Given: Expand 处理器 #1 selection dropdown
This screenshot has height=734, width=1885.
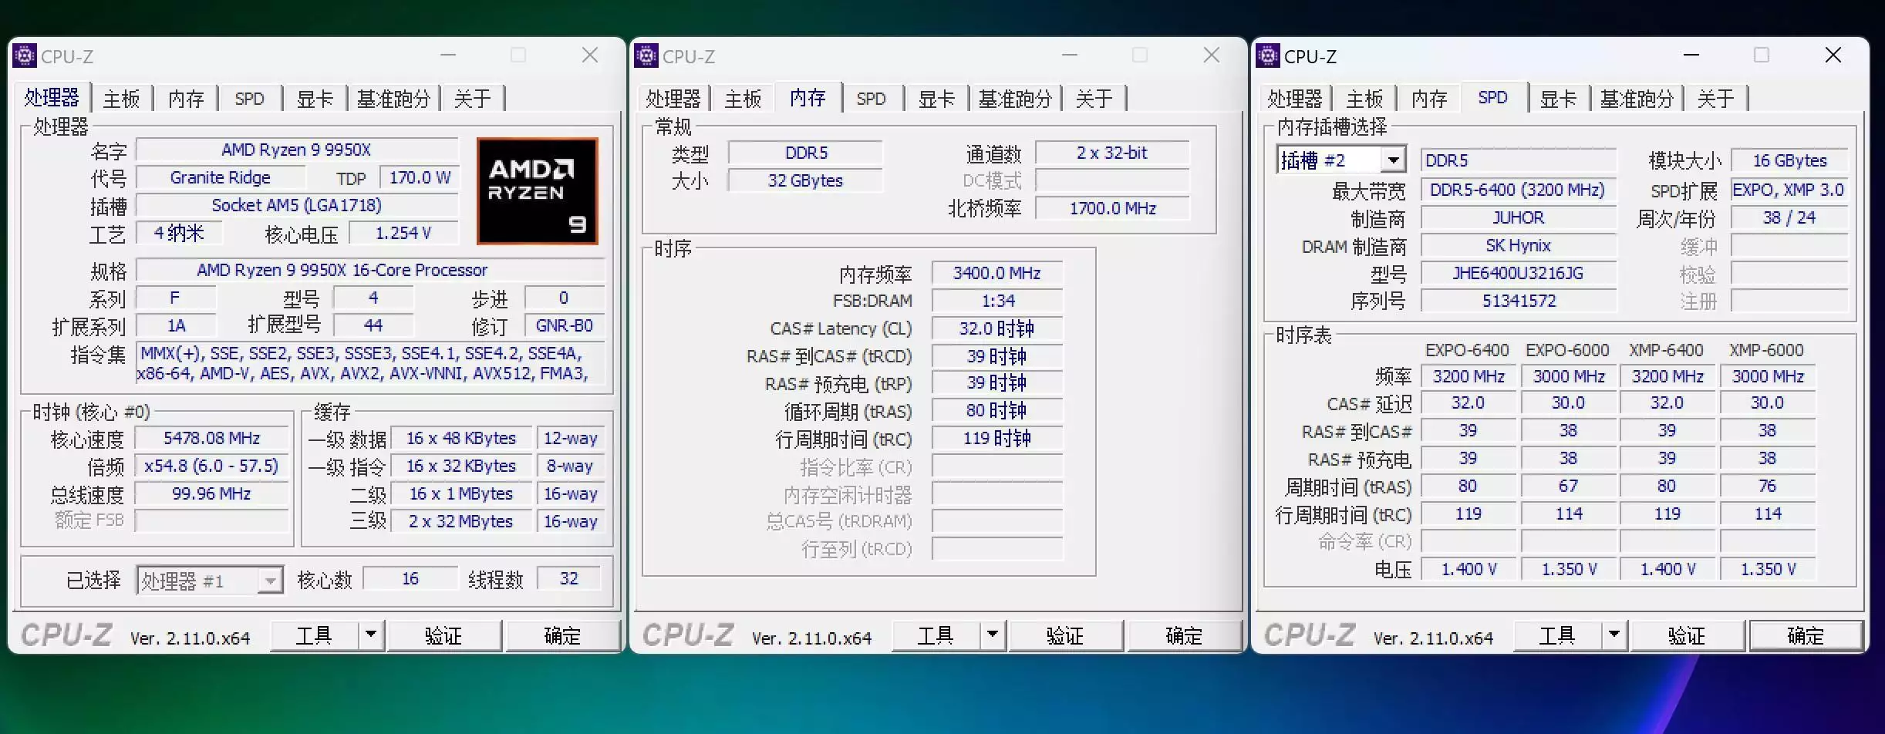Looking at the screenshot, I should (270, 580).
